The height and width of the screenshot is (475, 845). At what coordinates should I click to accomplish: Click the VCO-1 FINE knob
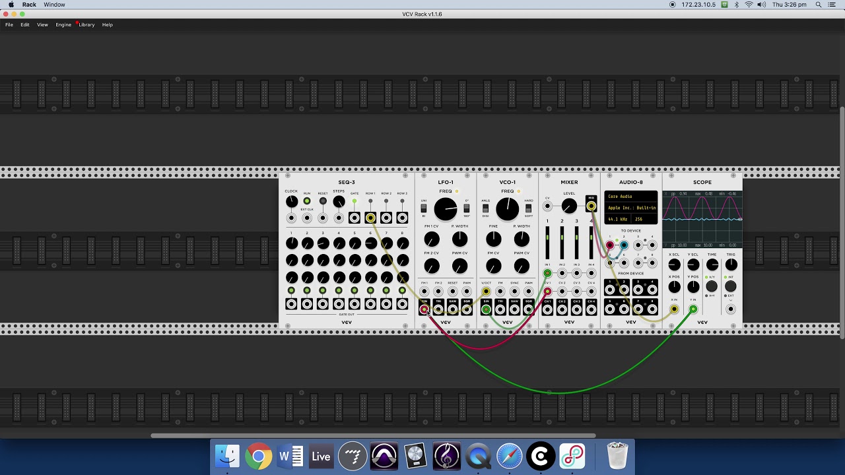494,239
